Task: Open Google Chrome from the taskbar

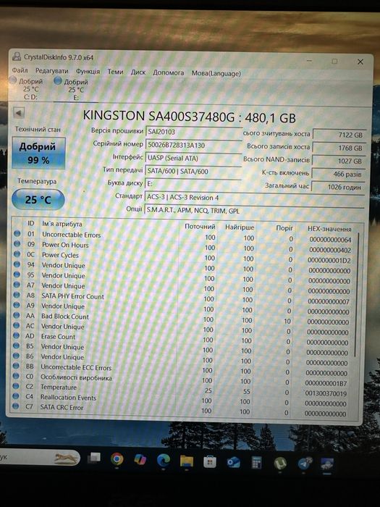Action: (x=117, y=458)
